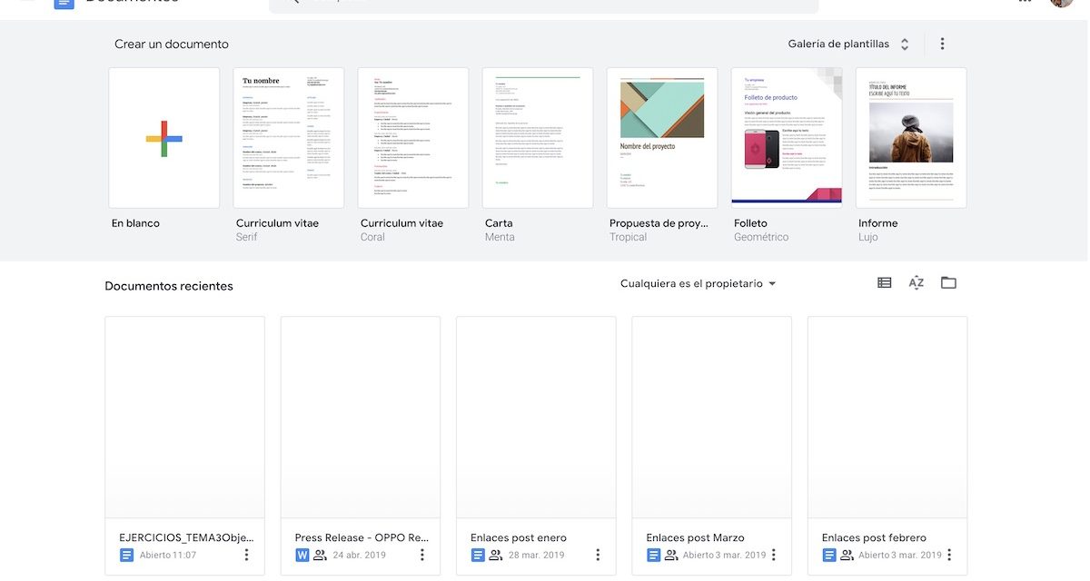Switch to list view icon
Viewport: 1090px width, 581px height.
coord(884,283)
